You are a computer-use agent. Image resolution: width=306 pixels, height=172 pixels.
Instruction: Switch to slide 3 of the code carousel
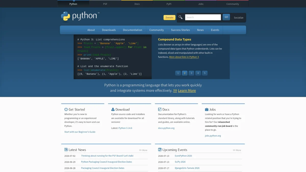(191, 73)
